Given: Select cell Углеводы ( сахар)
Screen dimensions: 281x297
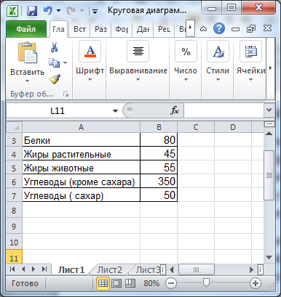Looking at the screenshot, I should 81,195.
